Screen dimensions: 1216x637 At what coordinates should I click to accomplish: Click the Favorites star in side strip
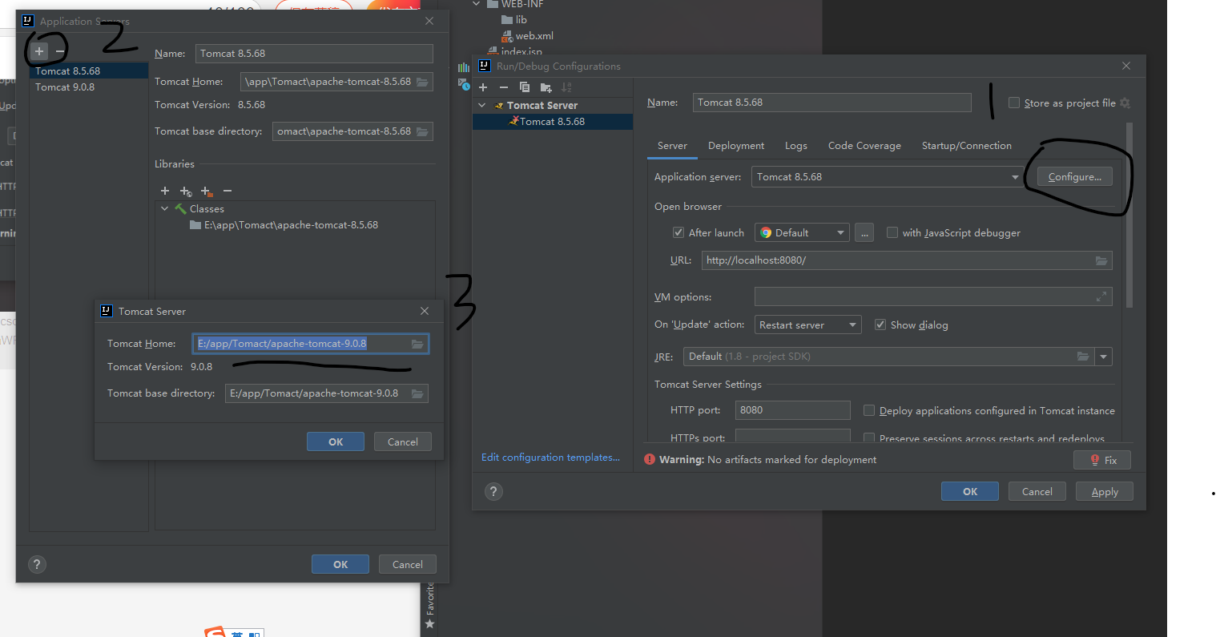click(x=430, y=623)
